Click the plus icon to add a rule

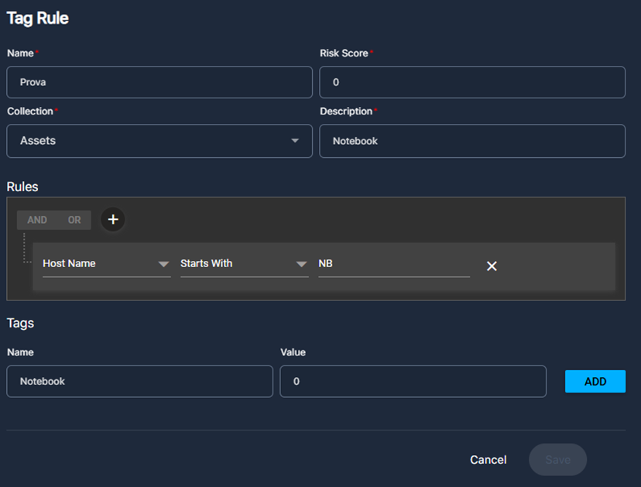tap(113, 220)
